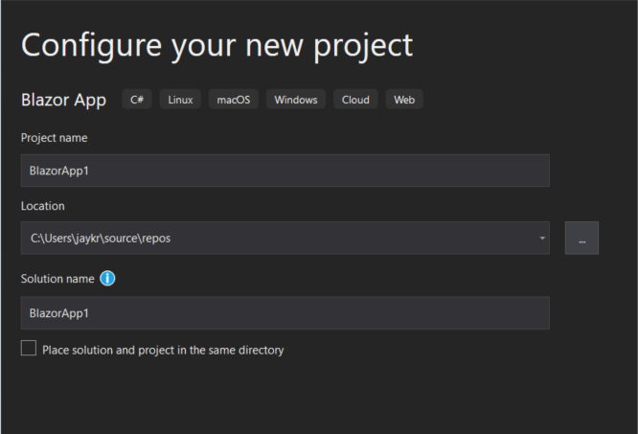The height and width of the screenshot is (434, 638).
Task: Focus the Solution name text box
Action: coord(285,313)
